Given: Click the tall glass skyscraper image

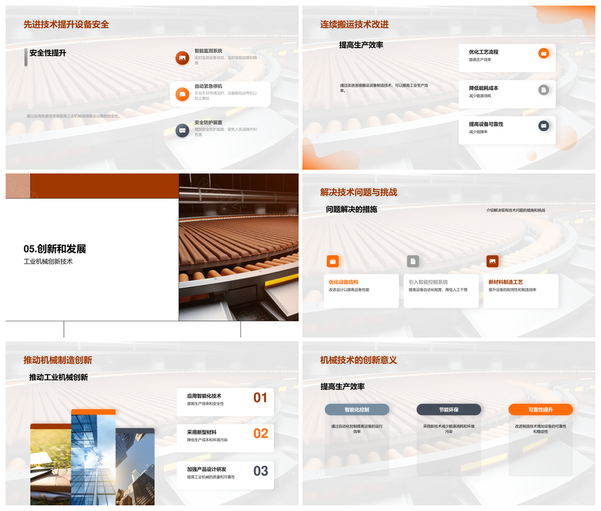Looking at the screenshot, I should click(x=93, y=459).
